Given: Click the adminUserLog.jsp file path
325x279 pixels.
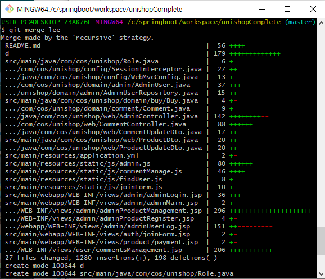Looking at the screenshot, I should [98, 226].
